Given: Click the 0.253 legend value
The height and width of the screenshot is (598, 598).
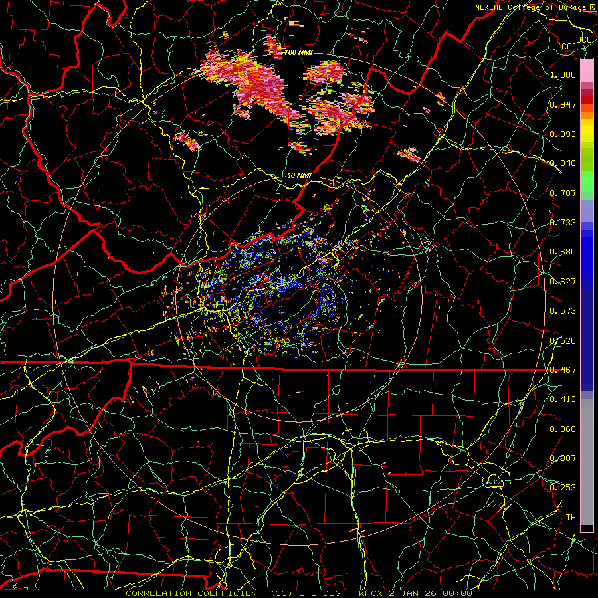Looking at the screenshot, I should [x=563, y=488].
